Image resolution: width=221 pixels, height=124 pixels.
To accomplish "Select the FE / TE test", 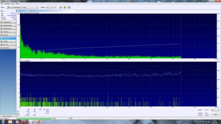I will [x=8, y=44].
